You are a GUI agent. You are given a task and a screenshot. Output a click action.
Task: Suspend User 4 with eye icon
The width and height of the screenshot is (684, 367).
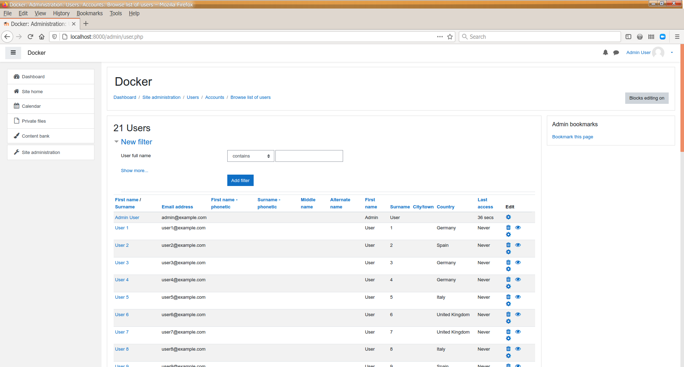click(518, 280)
